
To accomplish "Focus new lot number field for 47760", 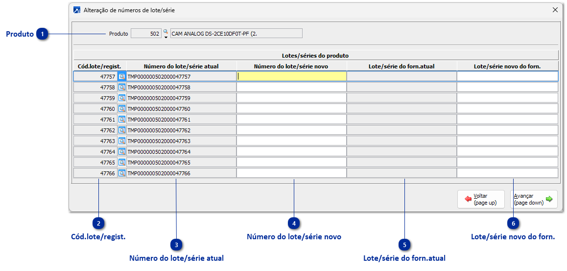I will click(x=291, y=108).
